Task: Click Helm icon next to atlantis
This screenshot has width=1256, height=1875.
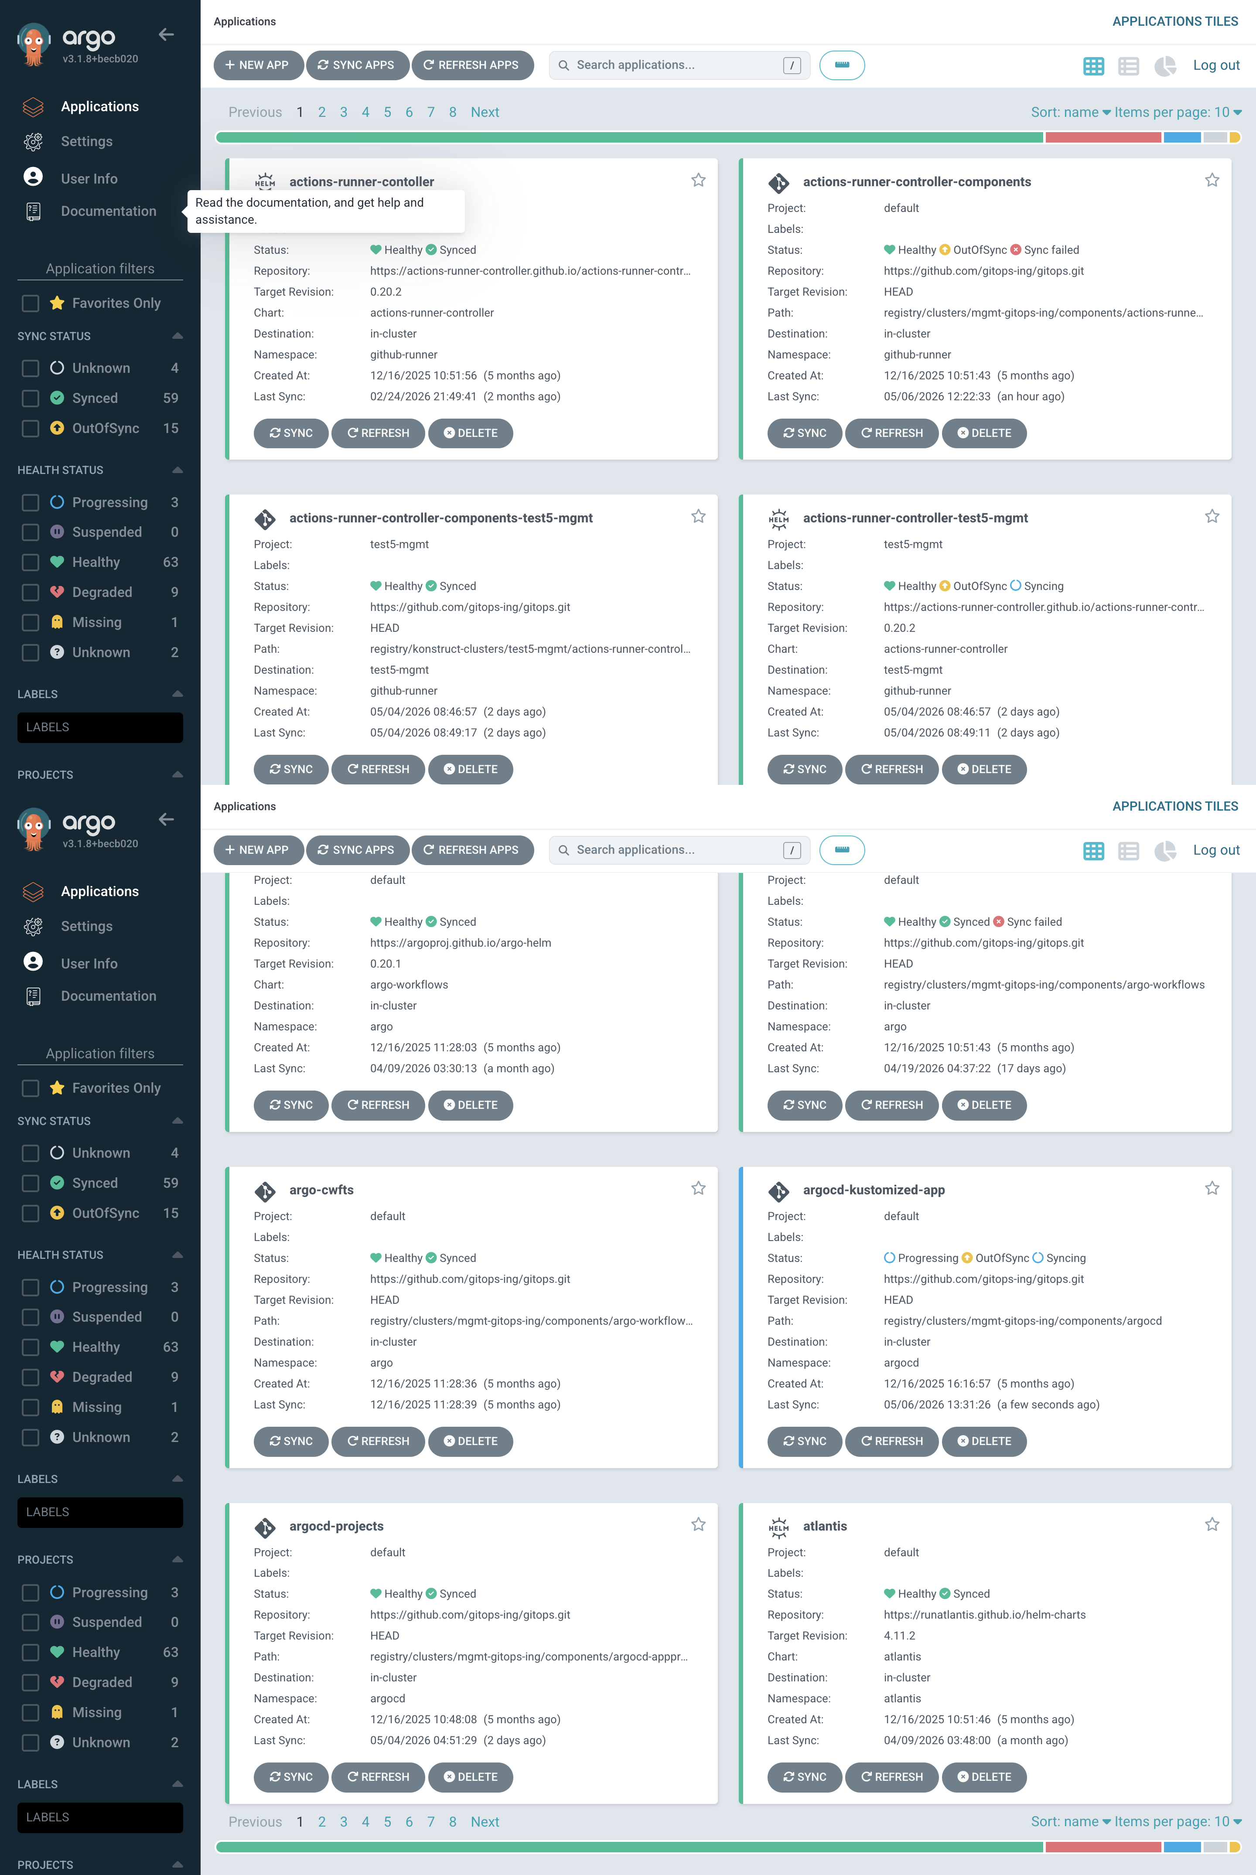Action: tap(778, 1527)
